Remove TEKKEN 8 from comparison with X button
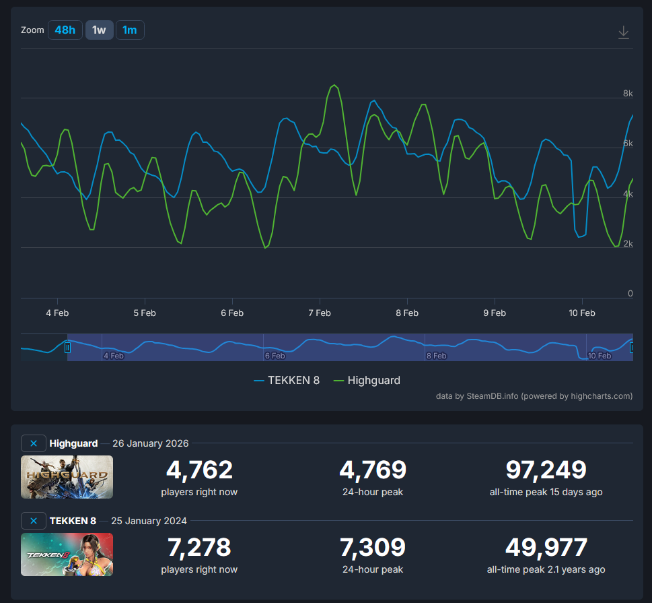This screenshot has height=603, width=652. [33, 521]
